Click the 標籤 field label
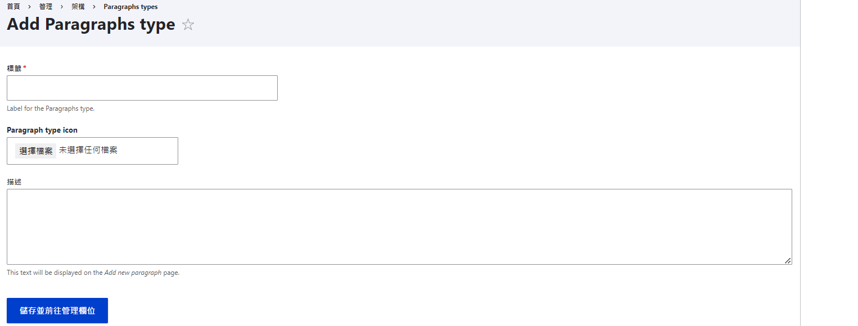The height and width of the screenshot is (326, 858). 14,68
